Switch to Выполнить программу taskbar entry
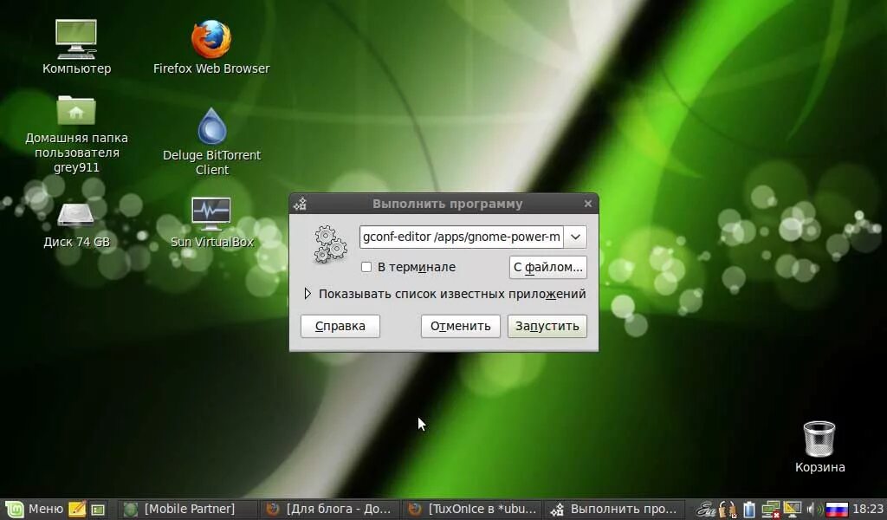Image resolution: width=887 pixels, height=520 pixels. tap(614, 509)
